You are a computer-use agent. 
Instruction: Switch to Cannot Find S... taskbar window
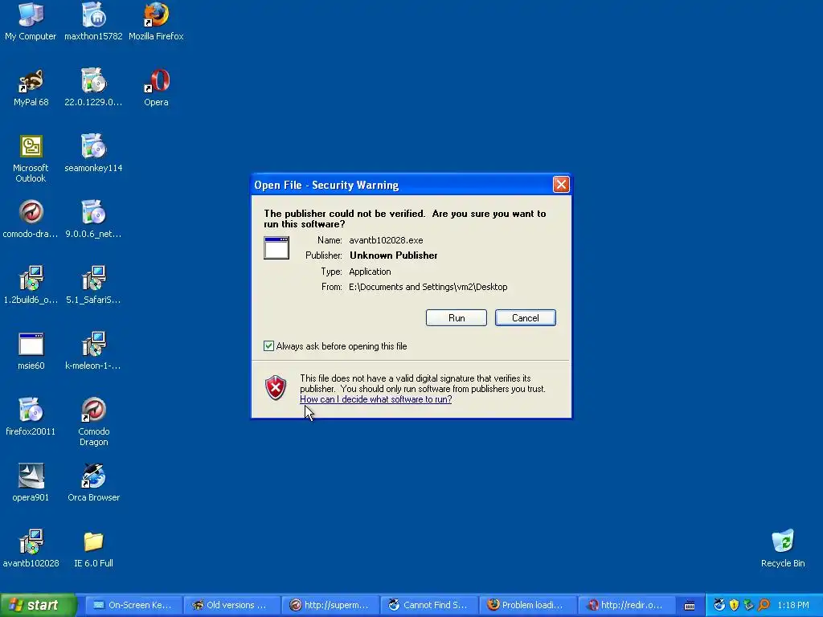click(x=429, y=605)
